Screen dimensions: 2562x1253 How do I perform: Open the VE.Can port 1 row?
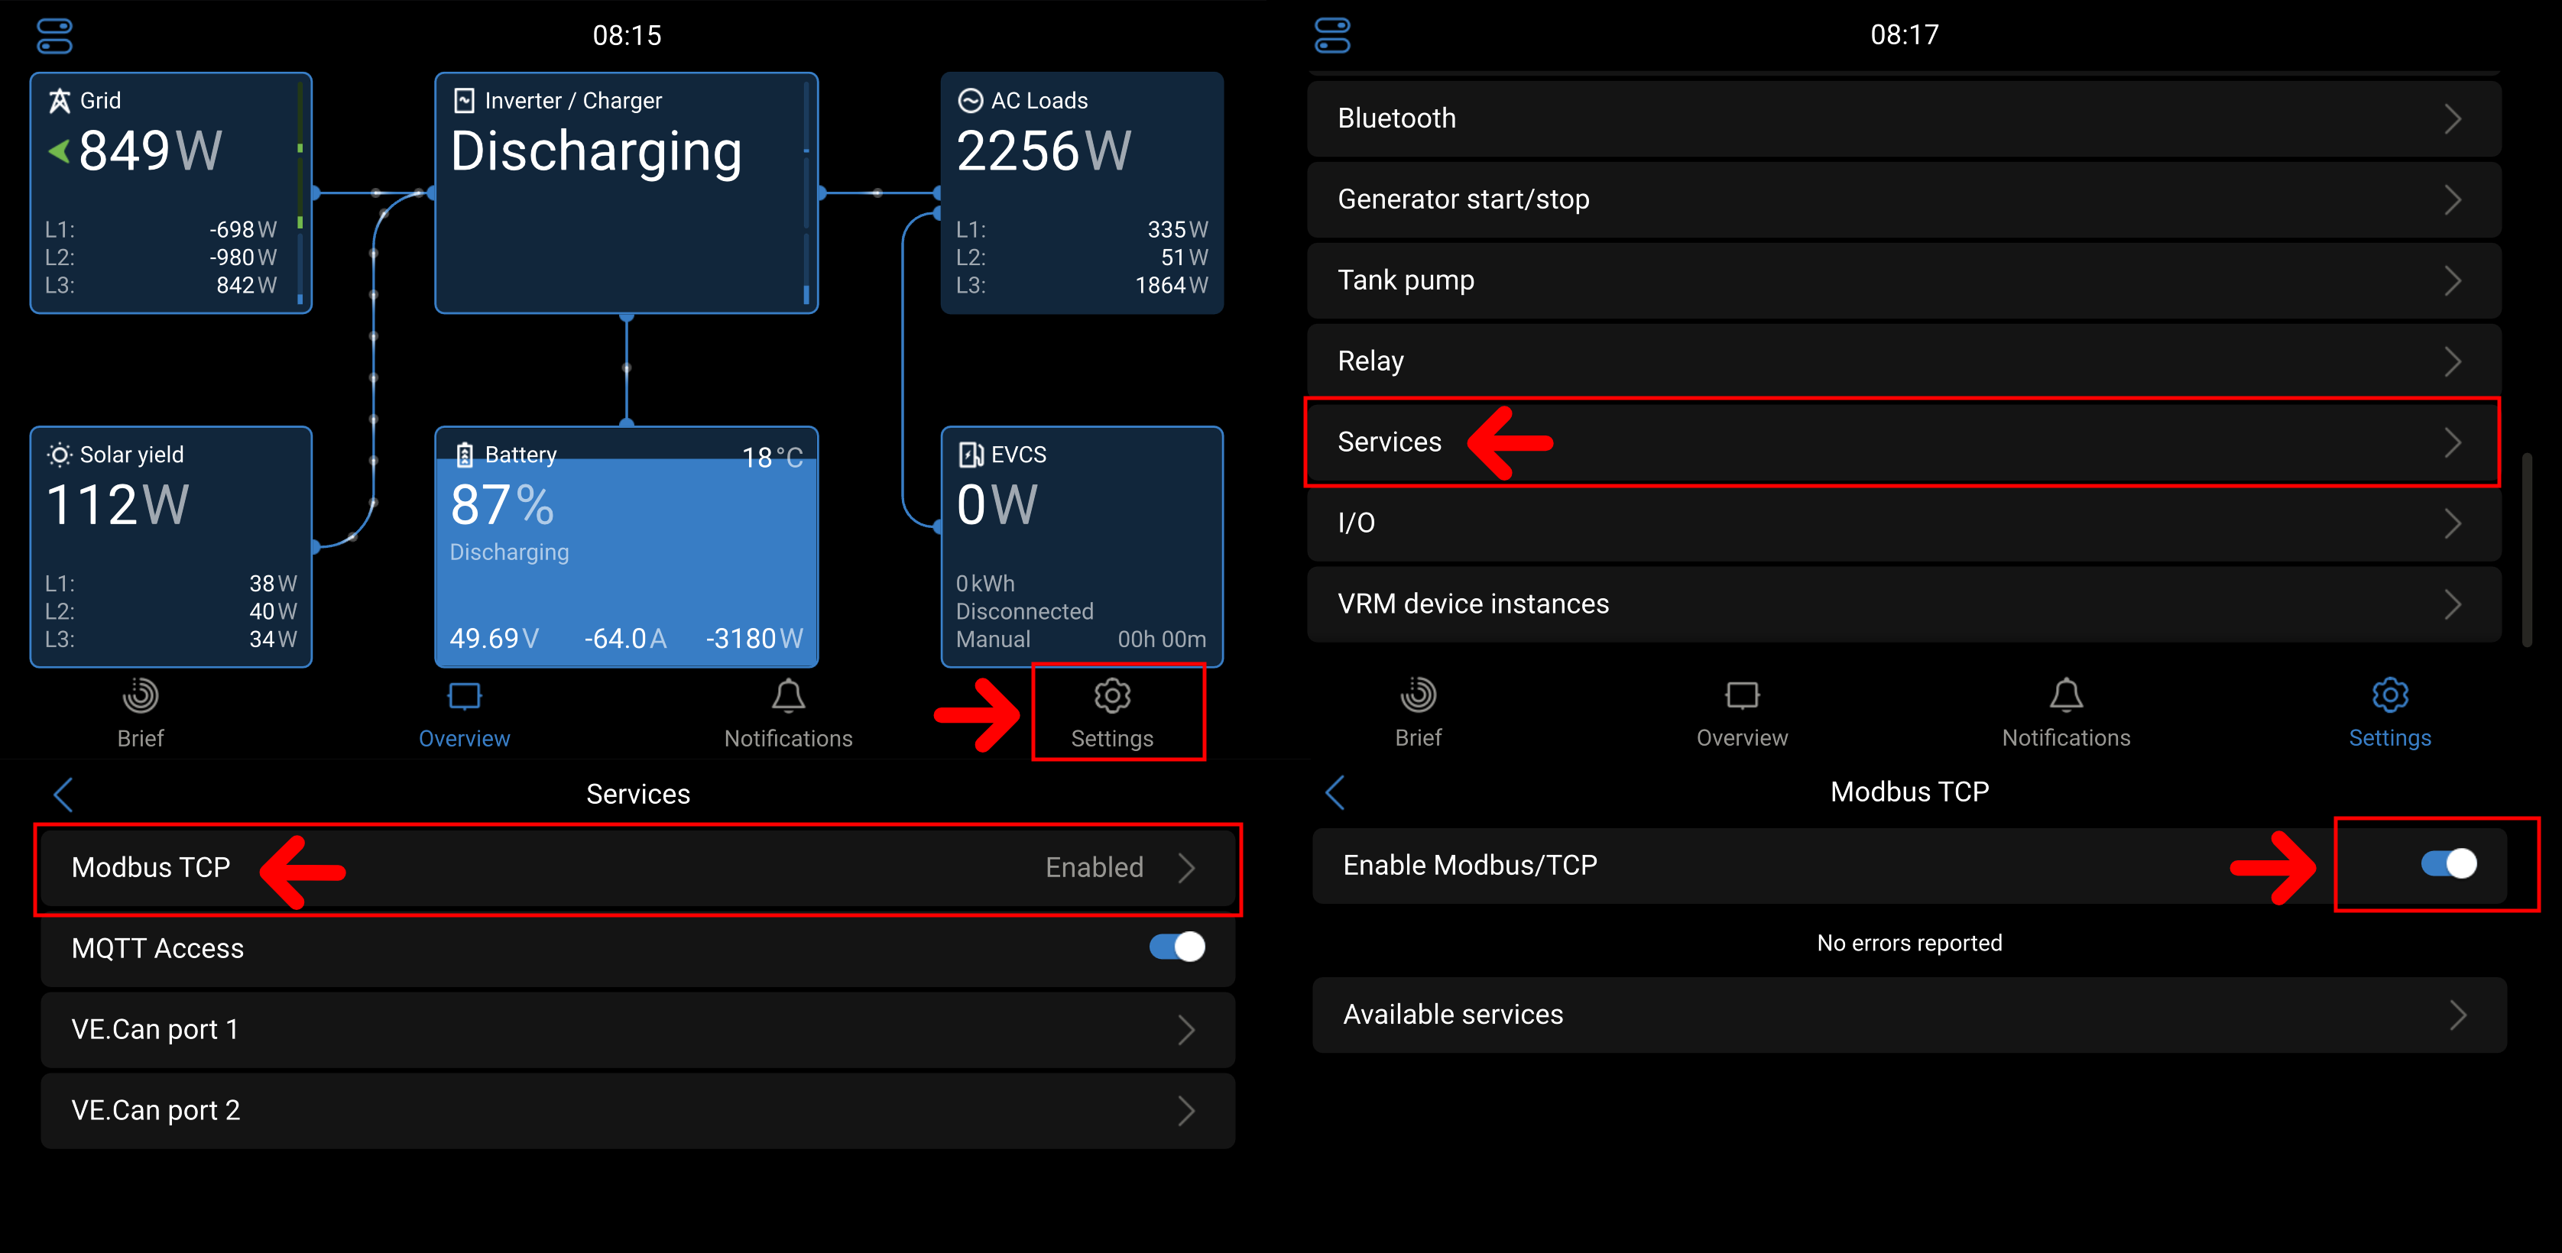tap(637, 1029)
